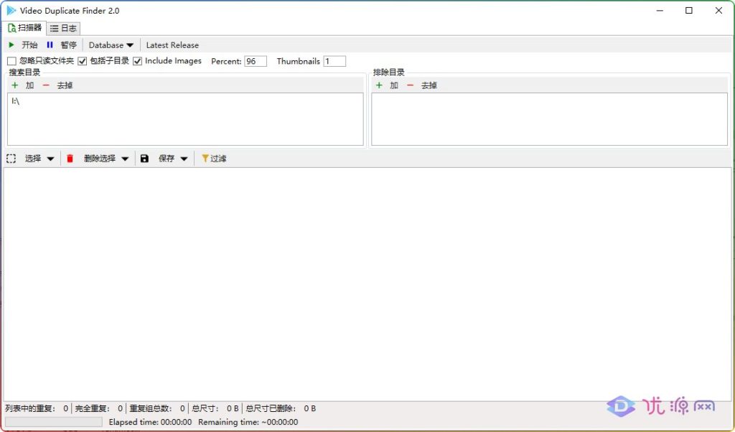Open the Database dropdown menu
Screen dimensions: 735x432
click(111, 45)
